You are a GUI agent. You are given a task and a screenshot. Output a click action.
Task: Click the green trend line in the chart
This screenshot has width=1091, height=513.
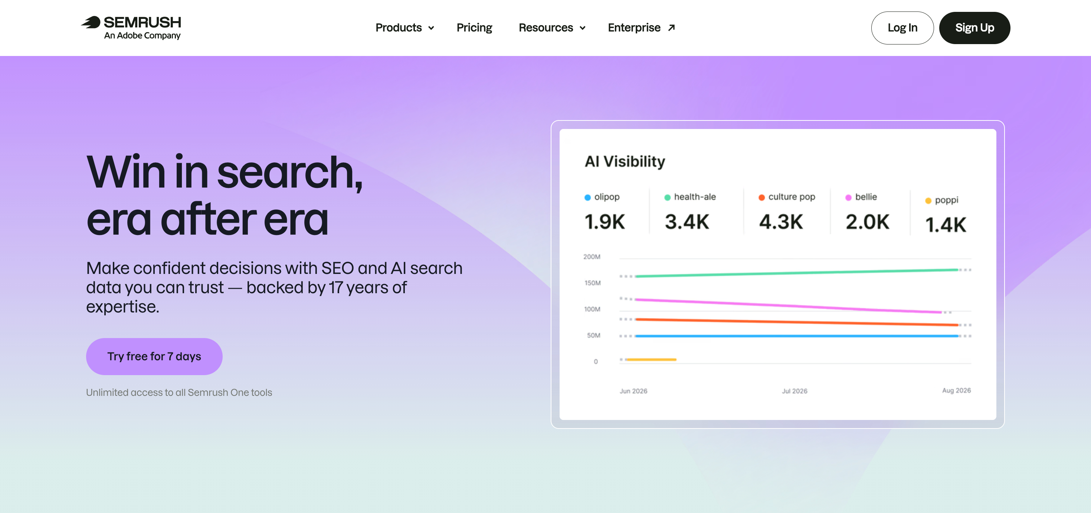pyautogui.click(x=796, y=273)
